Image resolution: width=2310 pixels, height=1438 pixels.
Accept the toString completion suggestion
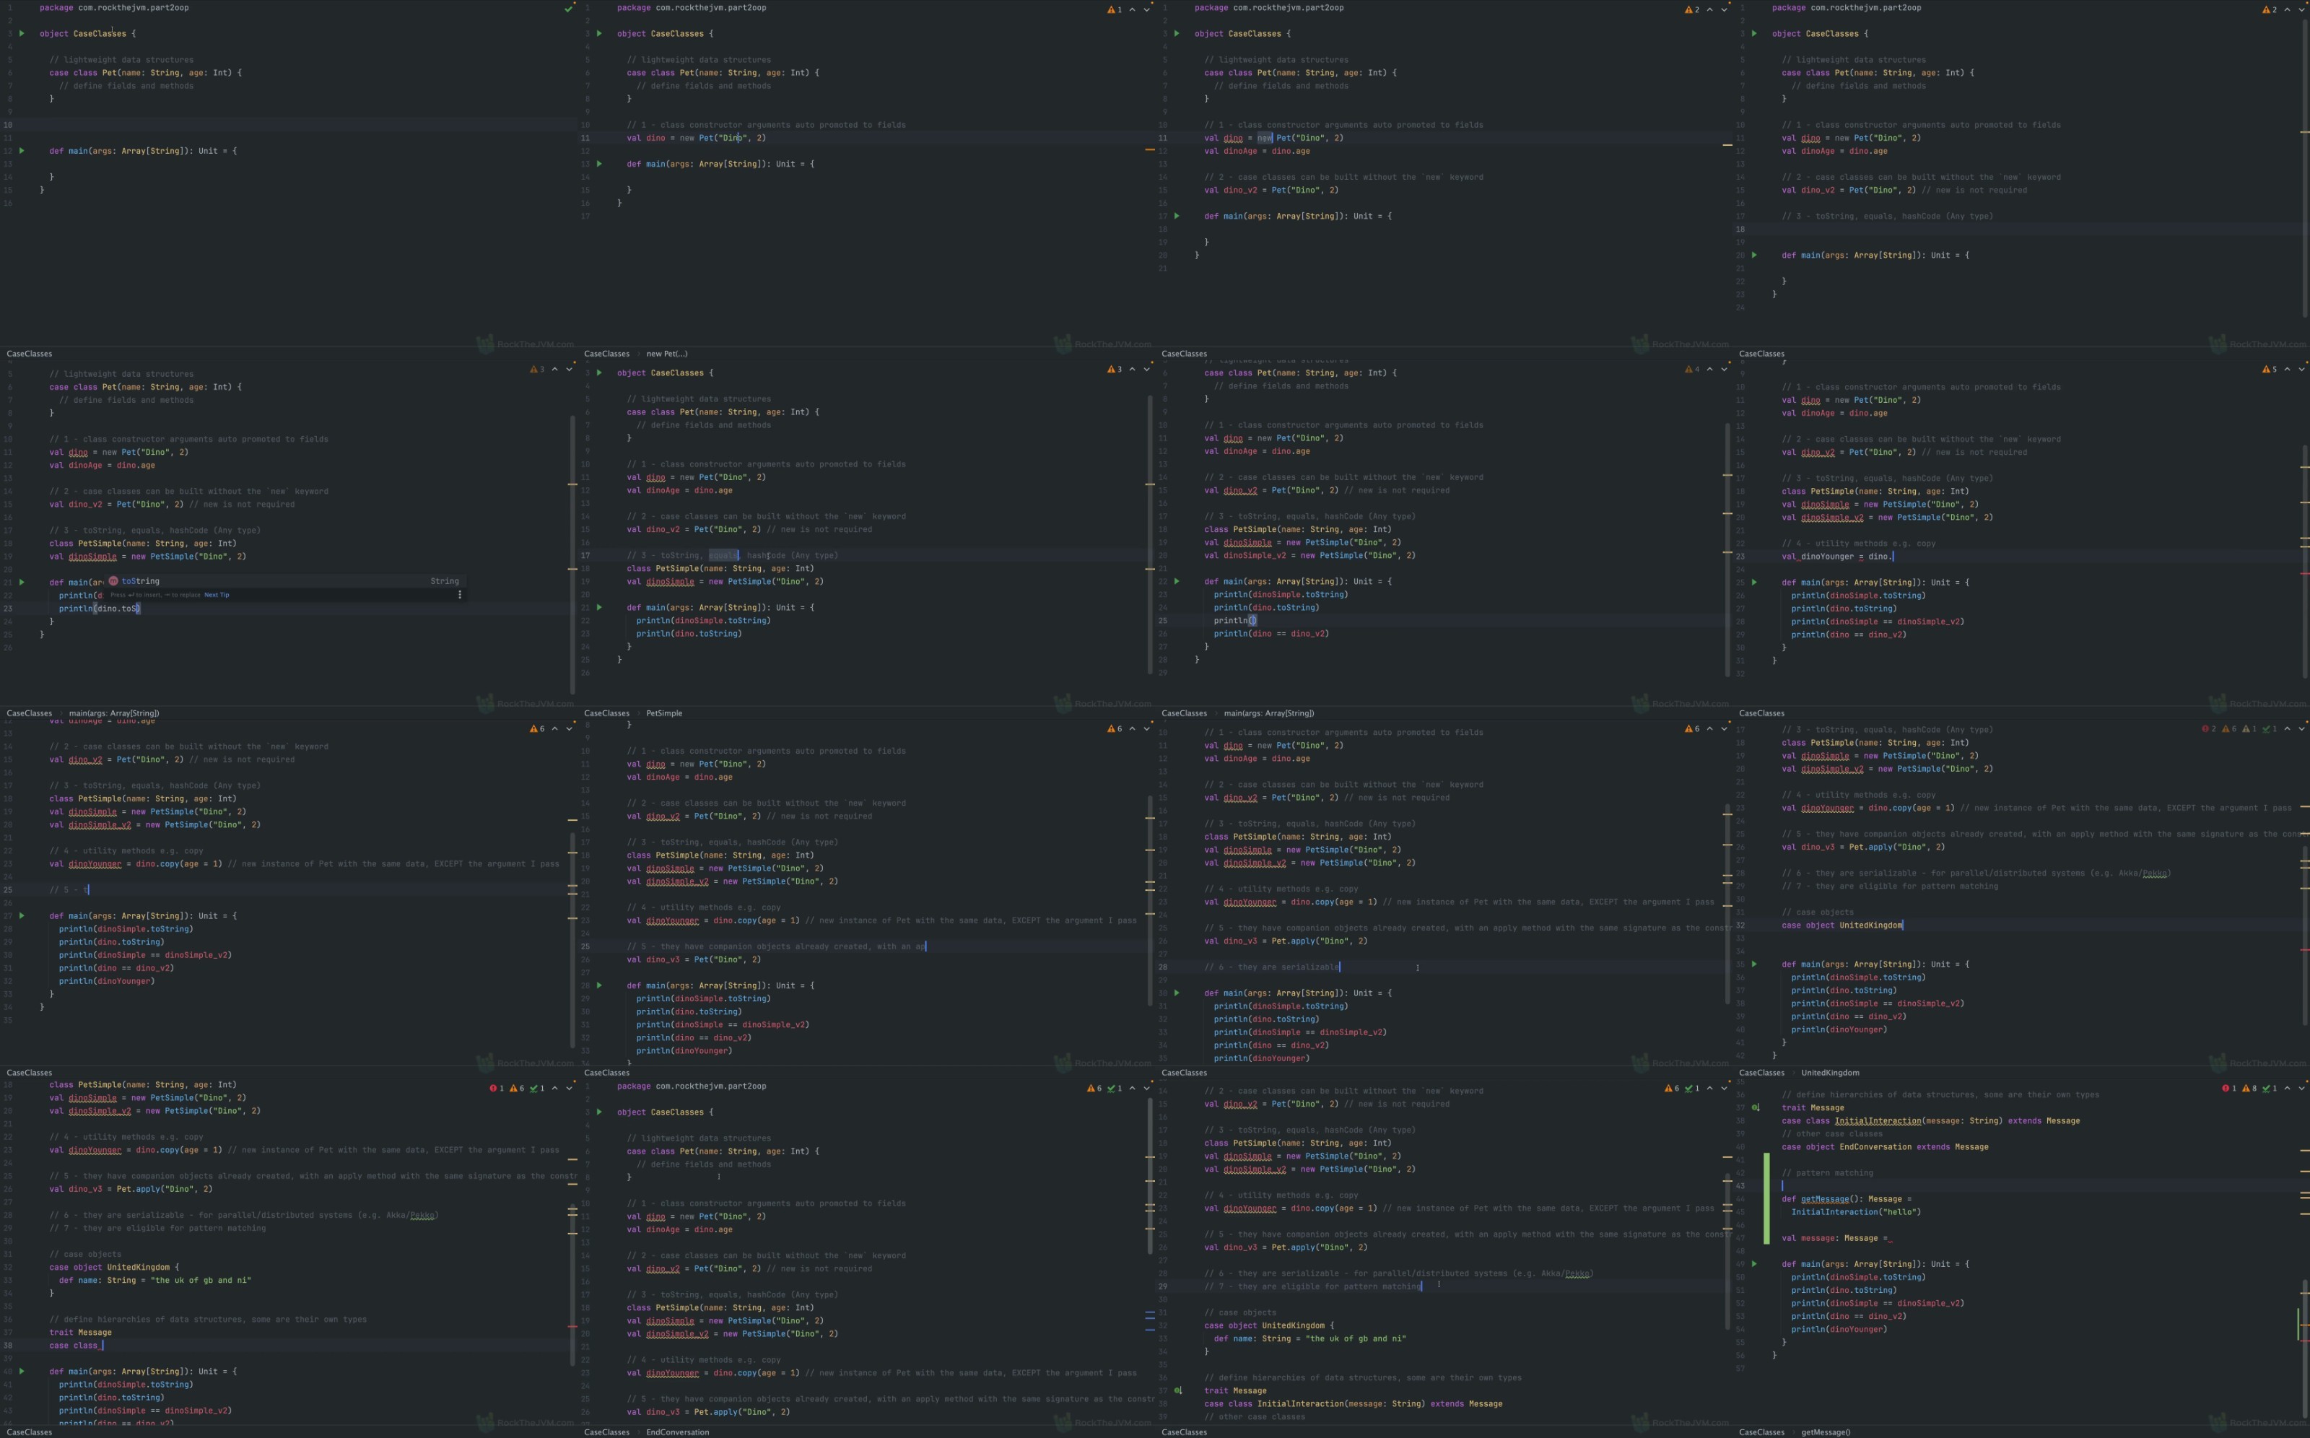point(140,581)
